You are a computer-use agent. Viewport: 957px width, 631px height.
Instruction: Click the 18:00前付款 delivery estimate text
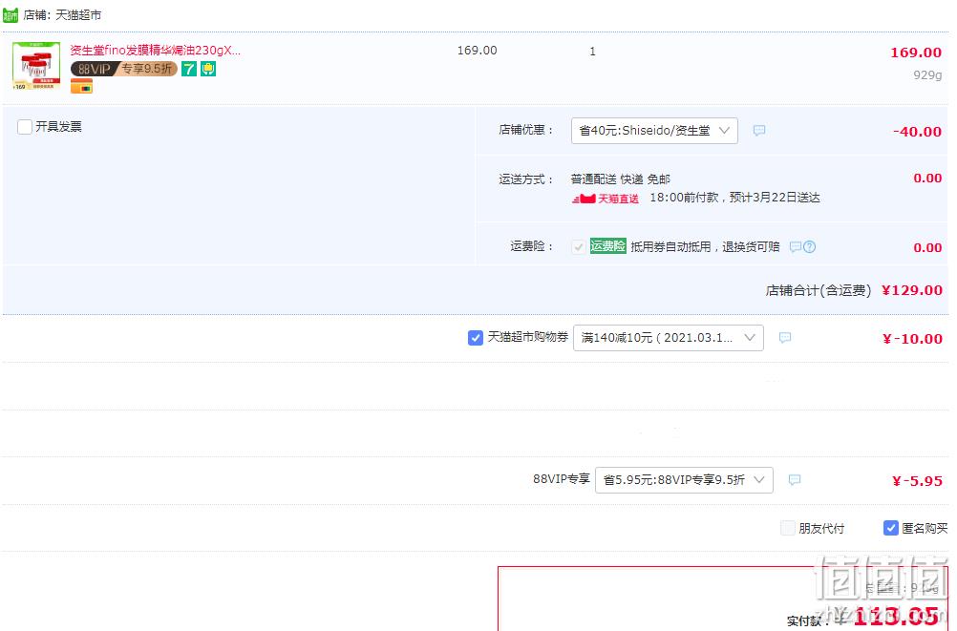734,198
